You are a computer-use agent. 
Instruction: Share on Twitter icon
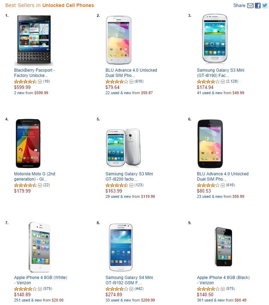[x=264, y=5]
